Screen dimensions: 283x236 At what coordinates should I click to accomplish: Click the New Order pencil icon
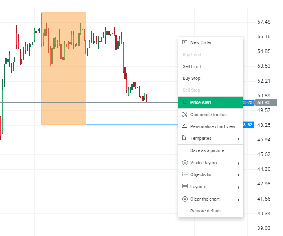[185, 42]
